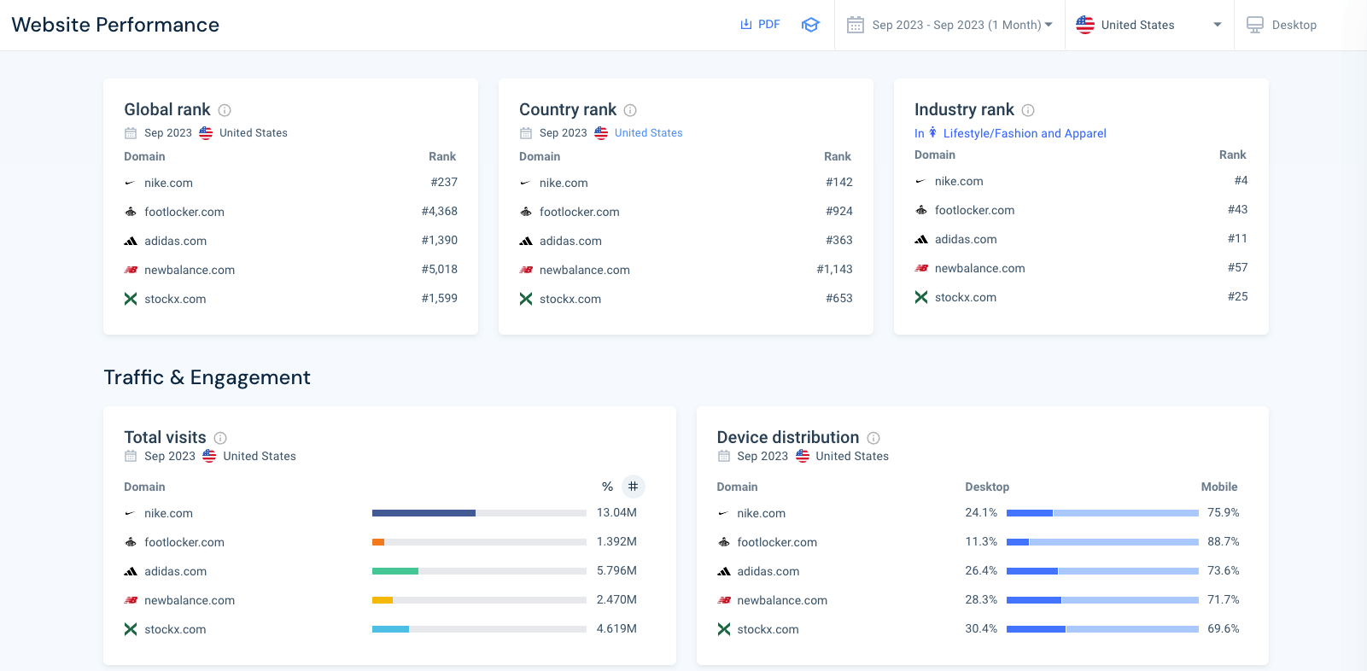Click the #1,143 country rank for newbalance.com
The width and height of the screenshot is (1367, 671).
coord(834,269)
